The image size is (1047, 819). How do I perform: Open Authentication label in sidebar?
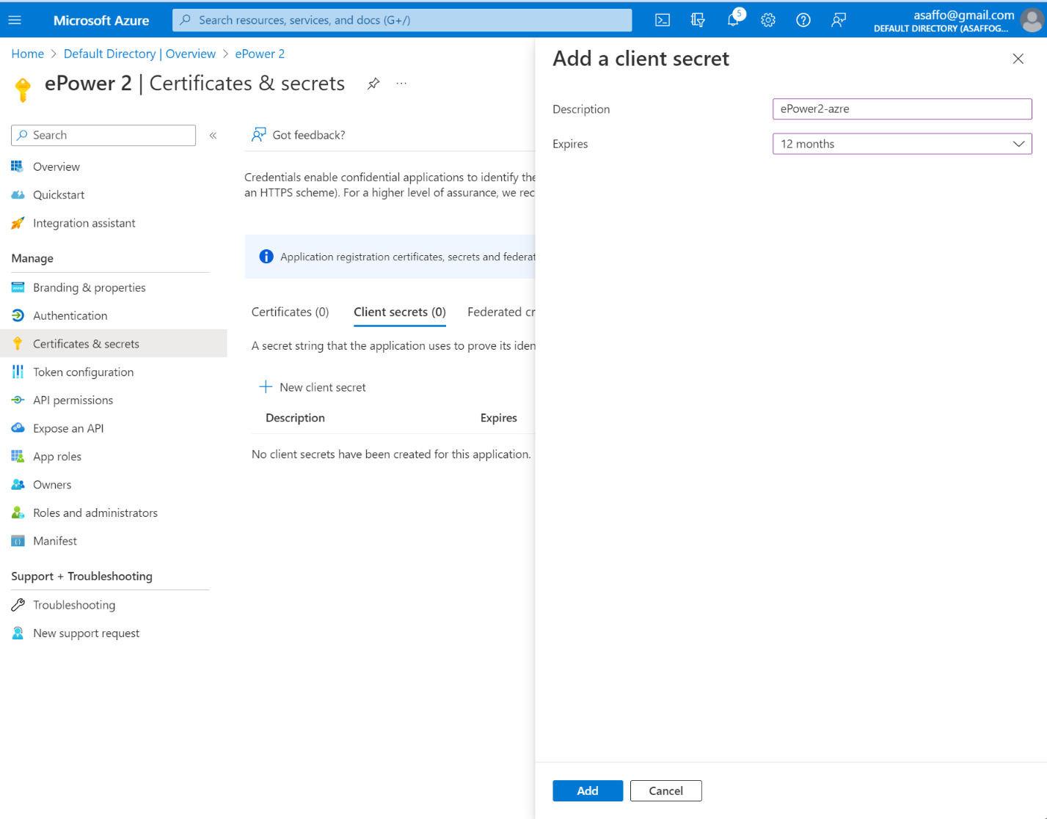pyautogui.click(x=70, y=316)
